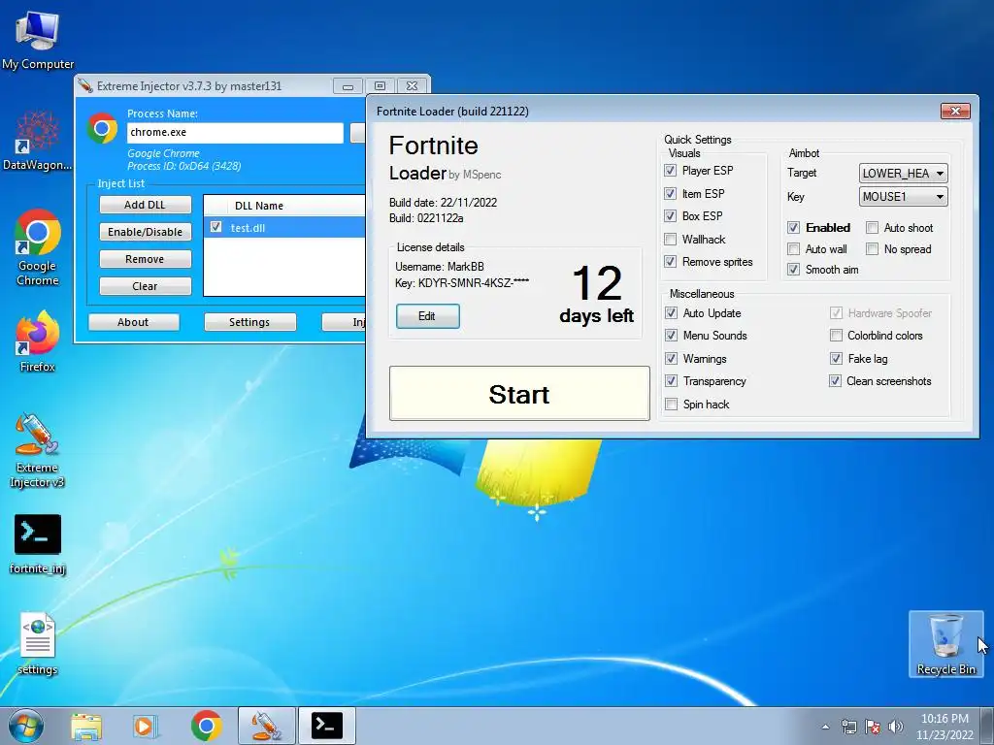
Task: Click the 'Username: MarkBB' text
Action: click(x=440, y=267)
